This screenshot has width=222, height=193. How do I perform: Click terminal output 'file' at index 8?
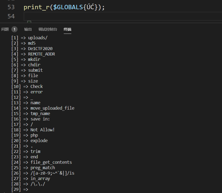click(33, 76)
